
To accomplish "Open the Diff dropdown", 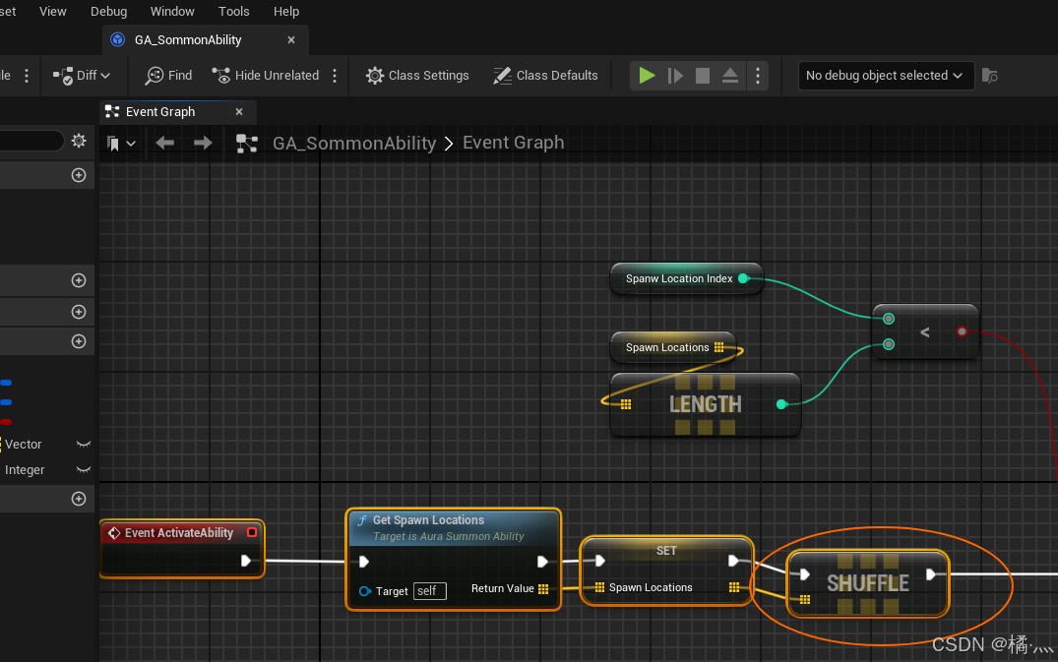I will tap(82, 76).
